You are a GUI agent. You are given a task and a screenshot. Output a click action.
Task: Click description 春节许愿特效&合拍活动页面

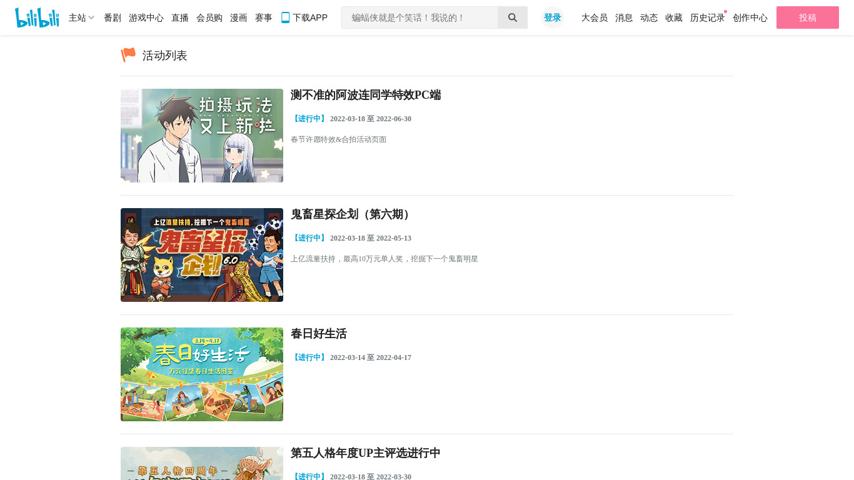pos(339,139)
